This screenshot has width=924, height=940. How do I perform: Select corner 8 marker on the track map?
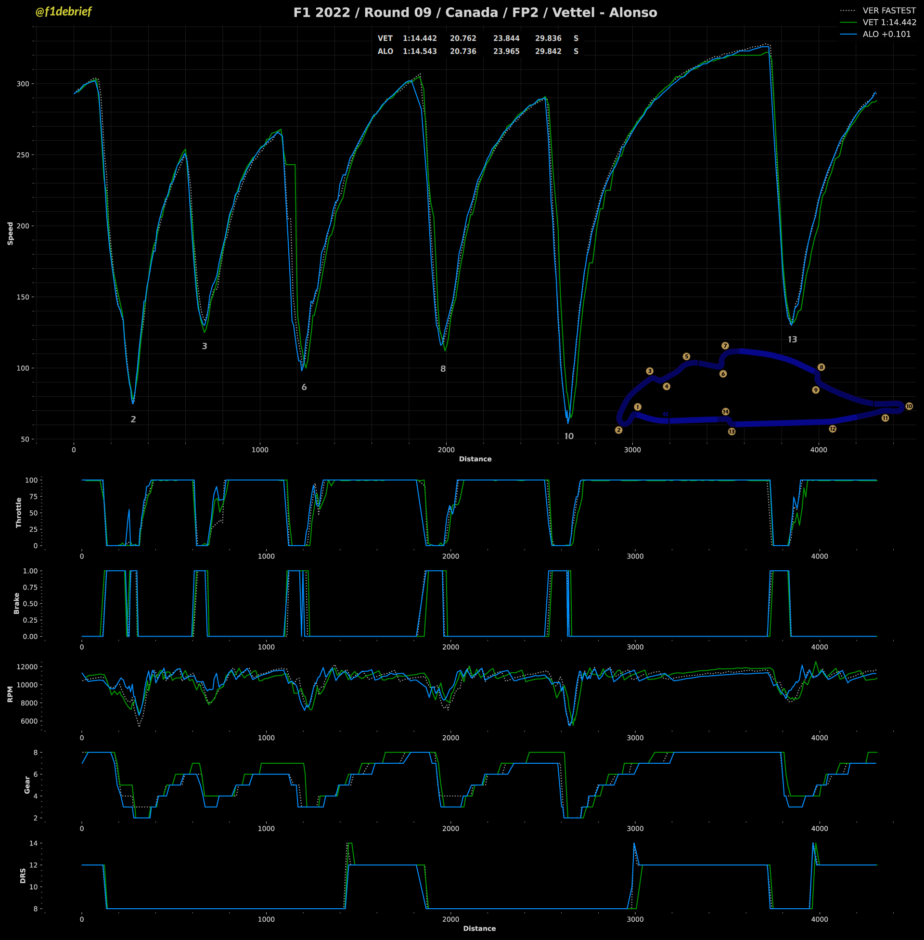[x=821, y=367]
